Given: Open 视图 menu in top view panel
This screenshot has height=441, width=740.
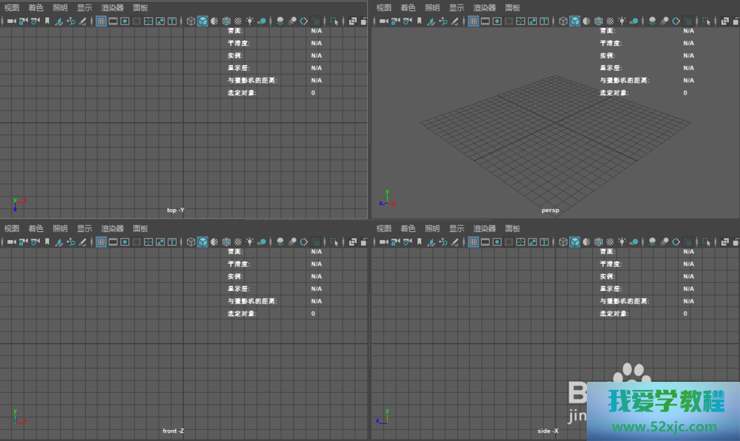Looking at the screenshot, I should 11,7.
